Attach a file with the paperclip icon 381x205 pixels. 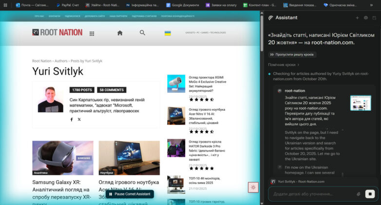[x=359, y=194]
